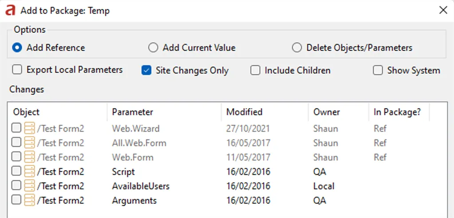Select the Script parameter cell
Viewport: 454px width, 218px height.
tap(123, 171)
